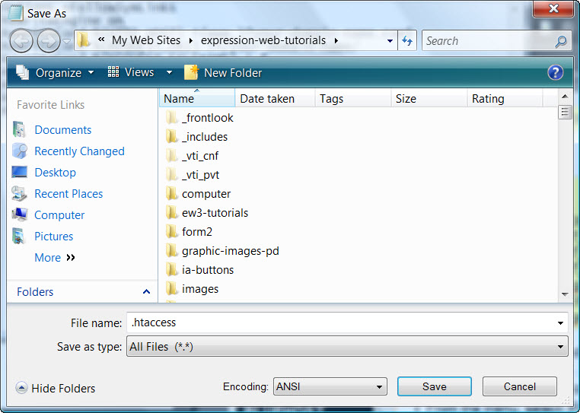
Task: Open the Views dropdown arrow
Action: click(169, 72)
